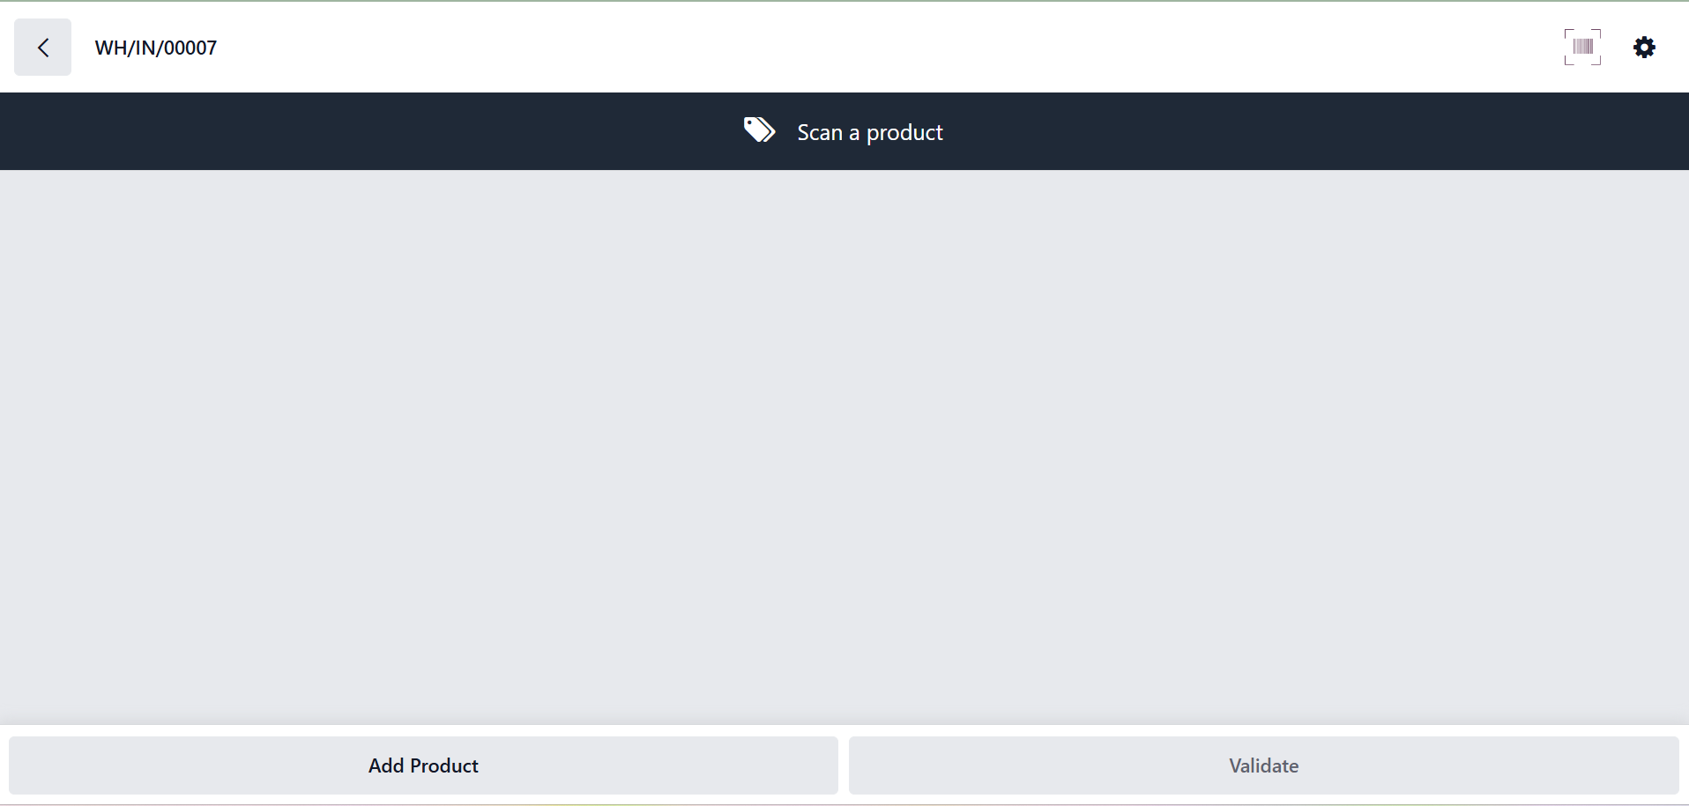Return to the previous screen with the back arrow

(42, 48)
